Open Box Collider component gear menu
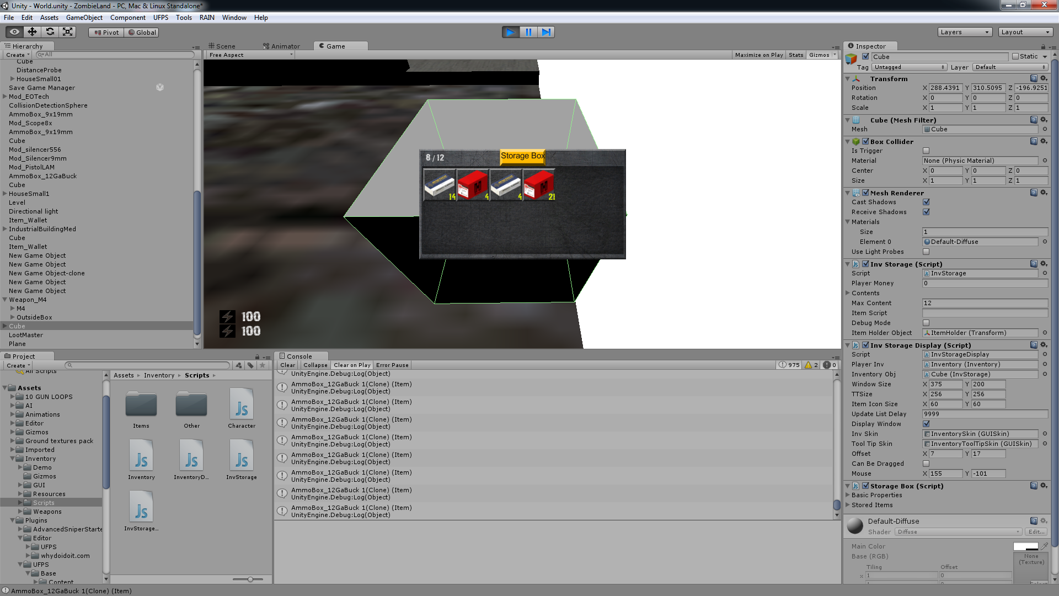Image resolution: width=1059 pixels, height=596 pixels. 1044,141
